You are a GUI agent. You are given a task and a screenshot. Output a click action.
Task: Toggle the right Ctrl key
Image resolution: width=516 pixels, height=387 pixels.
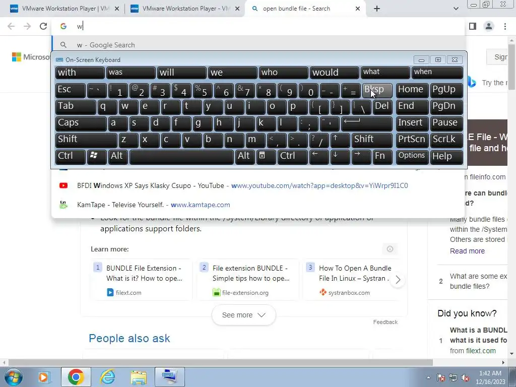(x=293, y=157)
